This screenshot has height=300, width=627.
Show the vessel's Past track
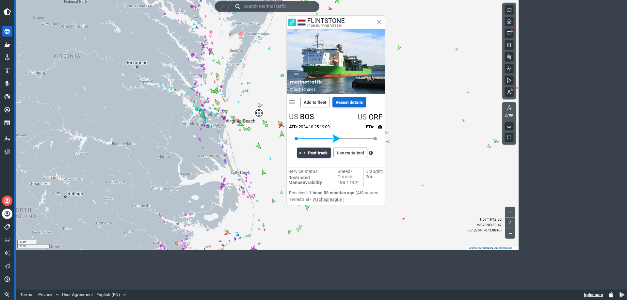(314, 153)
